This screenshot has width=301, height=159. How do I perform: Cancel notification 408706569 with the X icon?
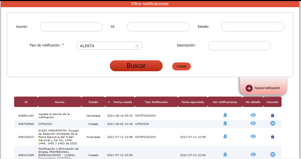coord(273,123)
